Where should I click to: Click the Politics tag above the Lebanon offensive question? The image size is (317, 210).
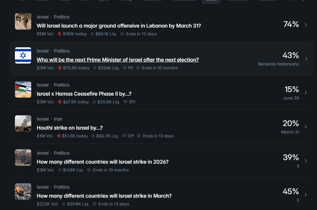pyautogui.click(x=62, y=17)
